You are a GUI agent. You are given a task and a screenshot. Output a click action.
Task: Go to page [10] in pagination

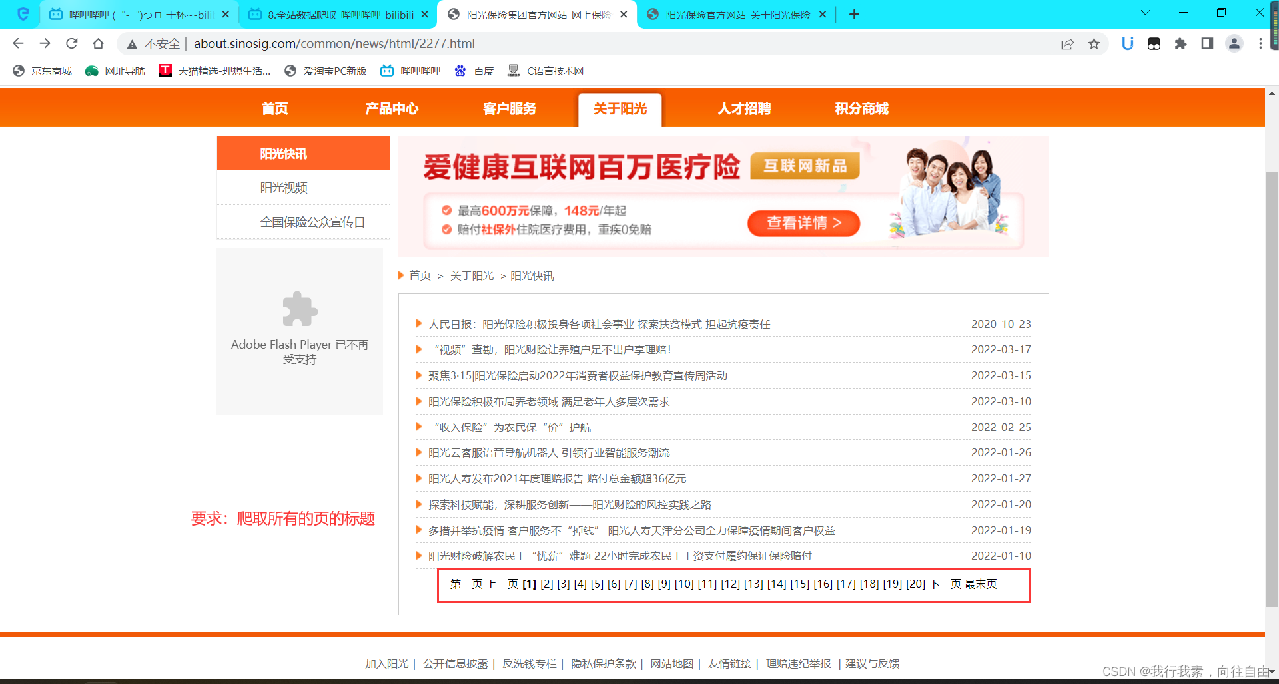[684, 584]
